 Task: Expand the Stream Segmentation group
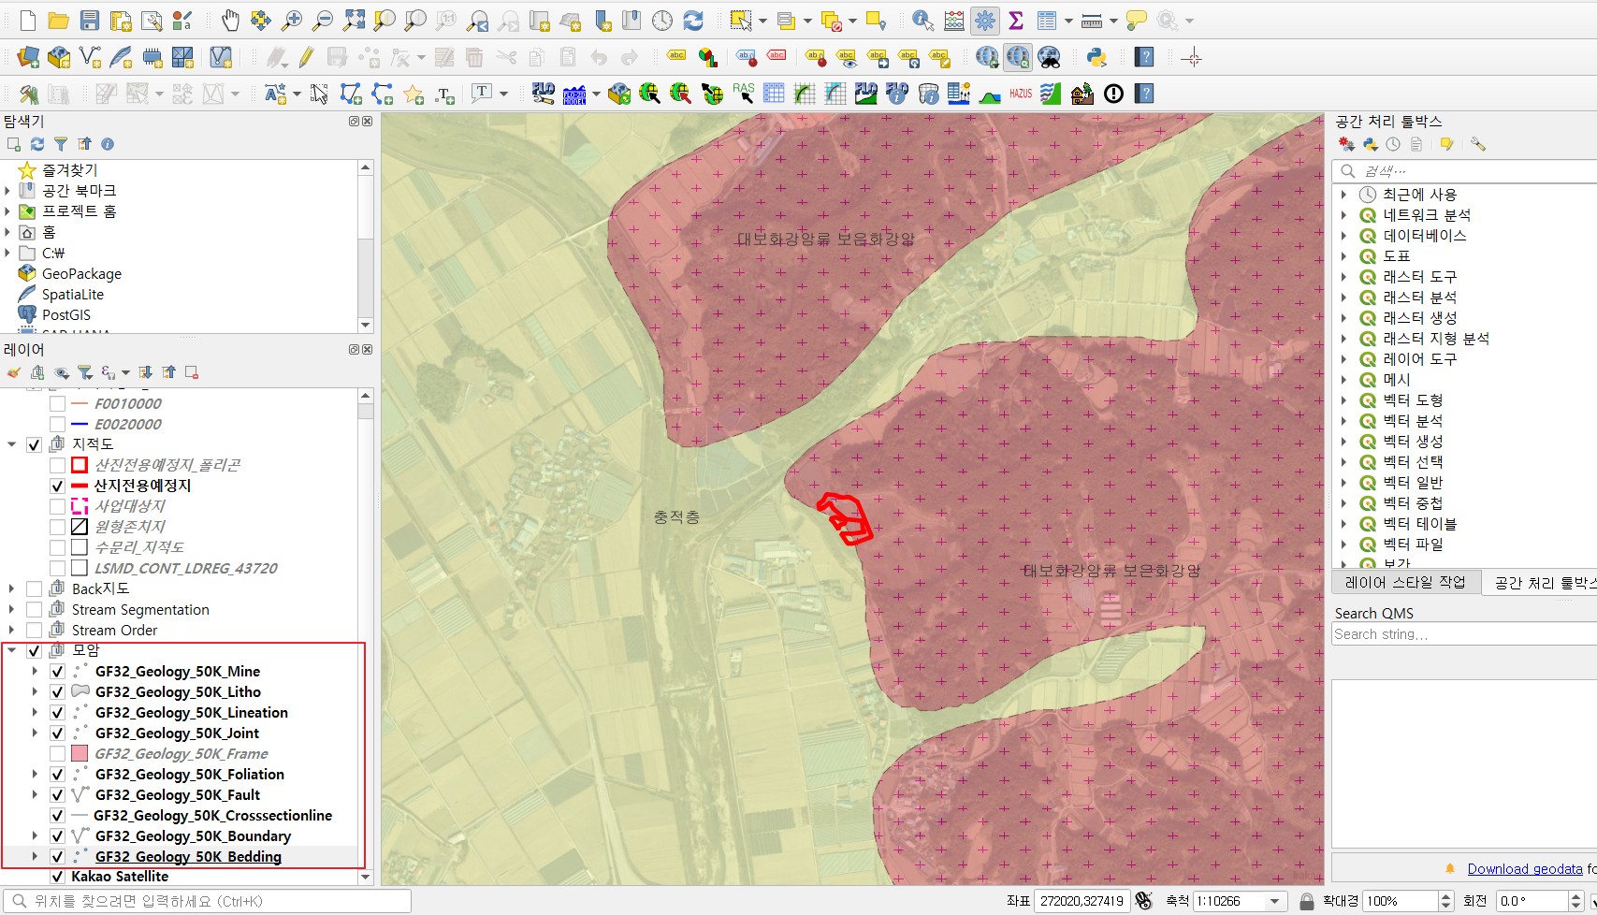pyautogui.click(x=12, y=610)
